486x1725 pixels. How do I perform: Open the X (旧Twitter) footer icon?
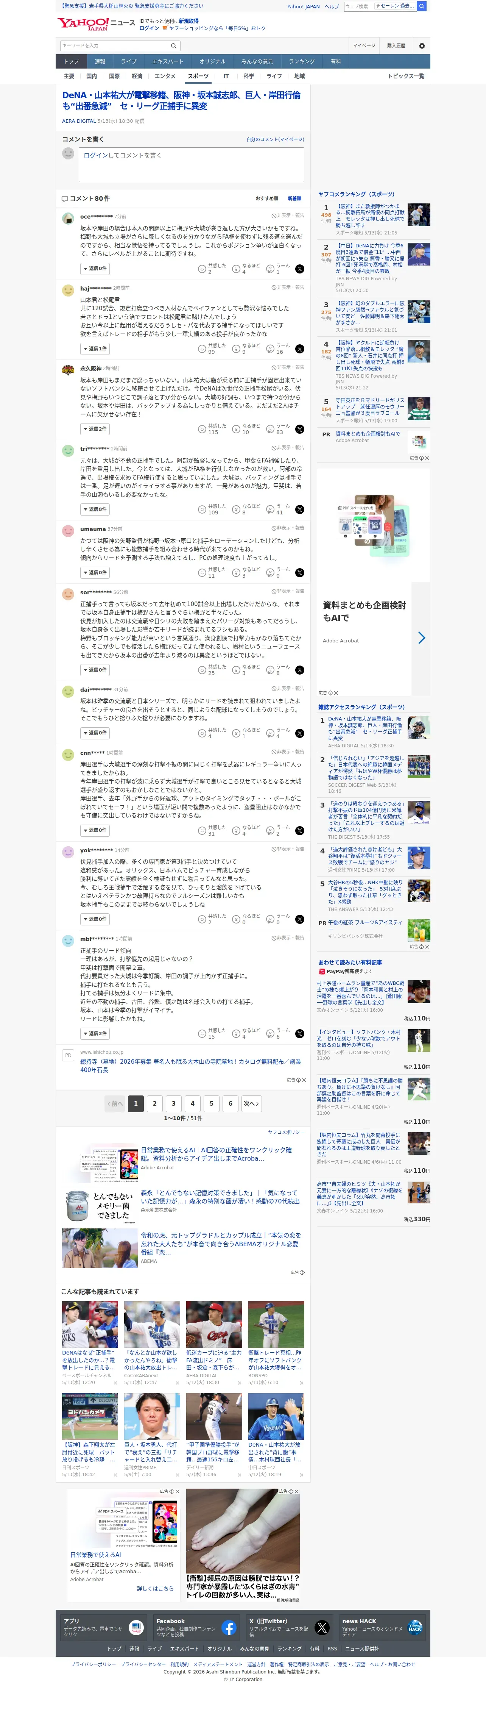pos(322,1627)
